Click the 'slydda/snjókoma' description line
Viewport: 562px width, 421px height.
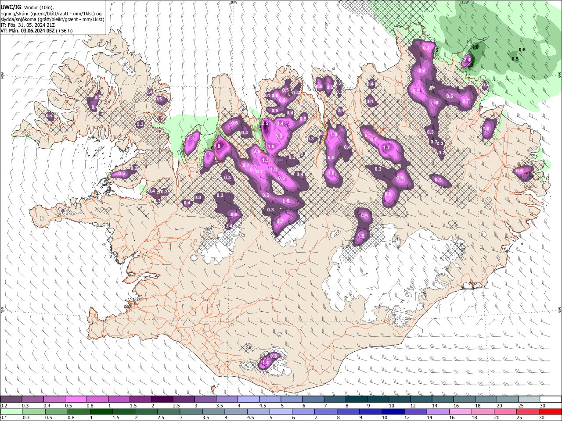click(x=52, y=19)
